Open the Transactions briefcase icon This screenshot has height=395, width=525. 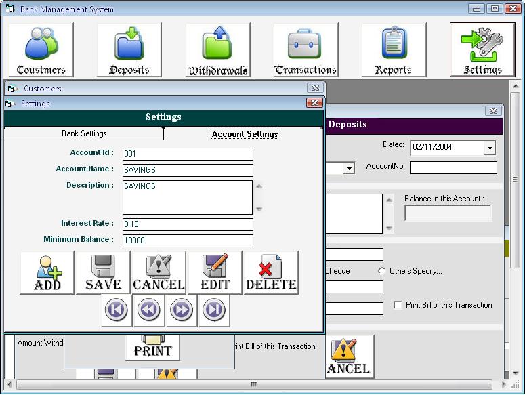(306, 50)
